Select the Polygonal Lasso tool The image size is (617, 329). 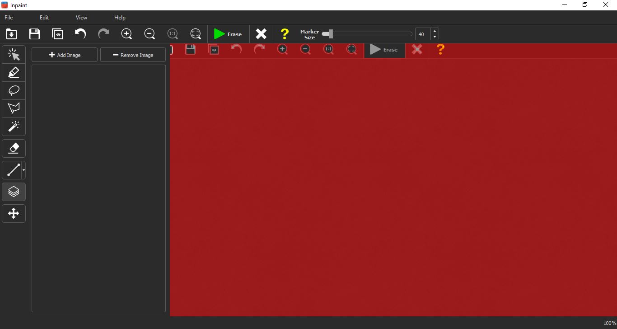pos(14,108)
